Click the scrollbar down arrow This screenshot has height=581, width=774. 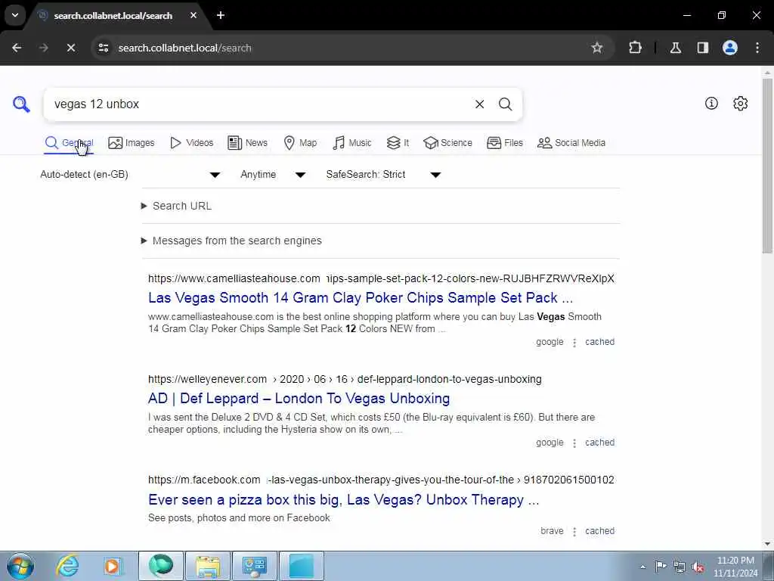click(767, 544)
